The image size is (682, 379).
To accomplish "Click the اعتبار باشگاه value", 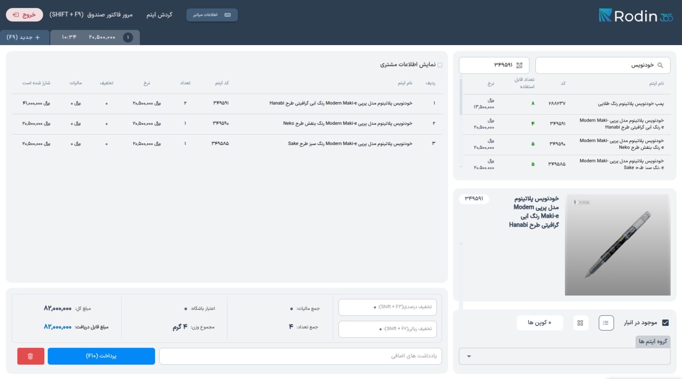I will (185, 309).
